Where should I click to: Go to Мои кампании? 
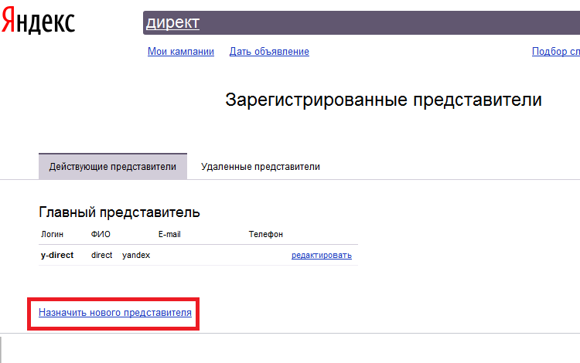(181, 51)
